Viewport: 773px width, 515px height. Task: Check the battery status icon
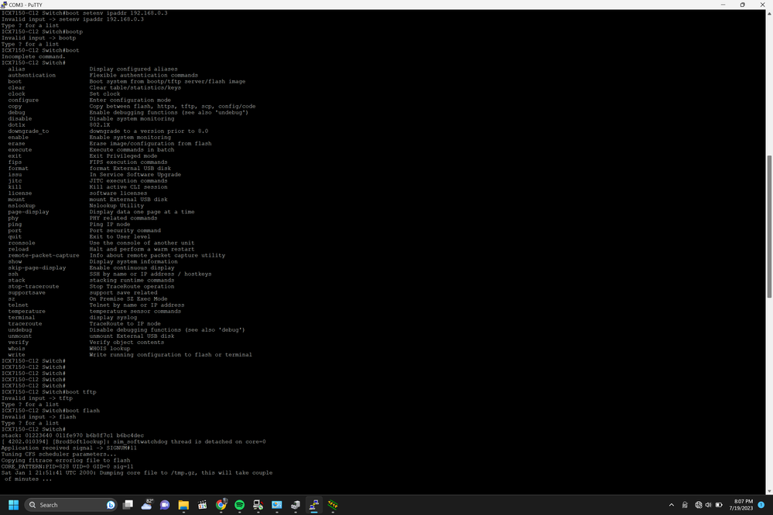720,505
